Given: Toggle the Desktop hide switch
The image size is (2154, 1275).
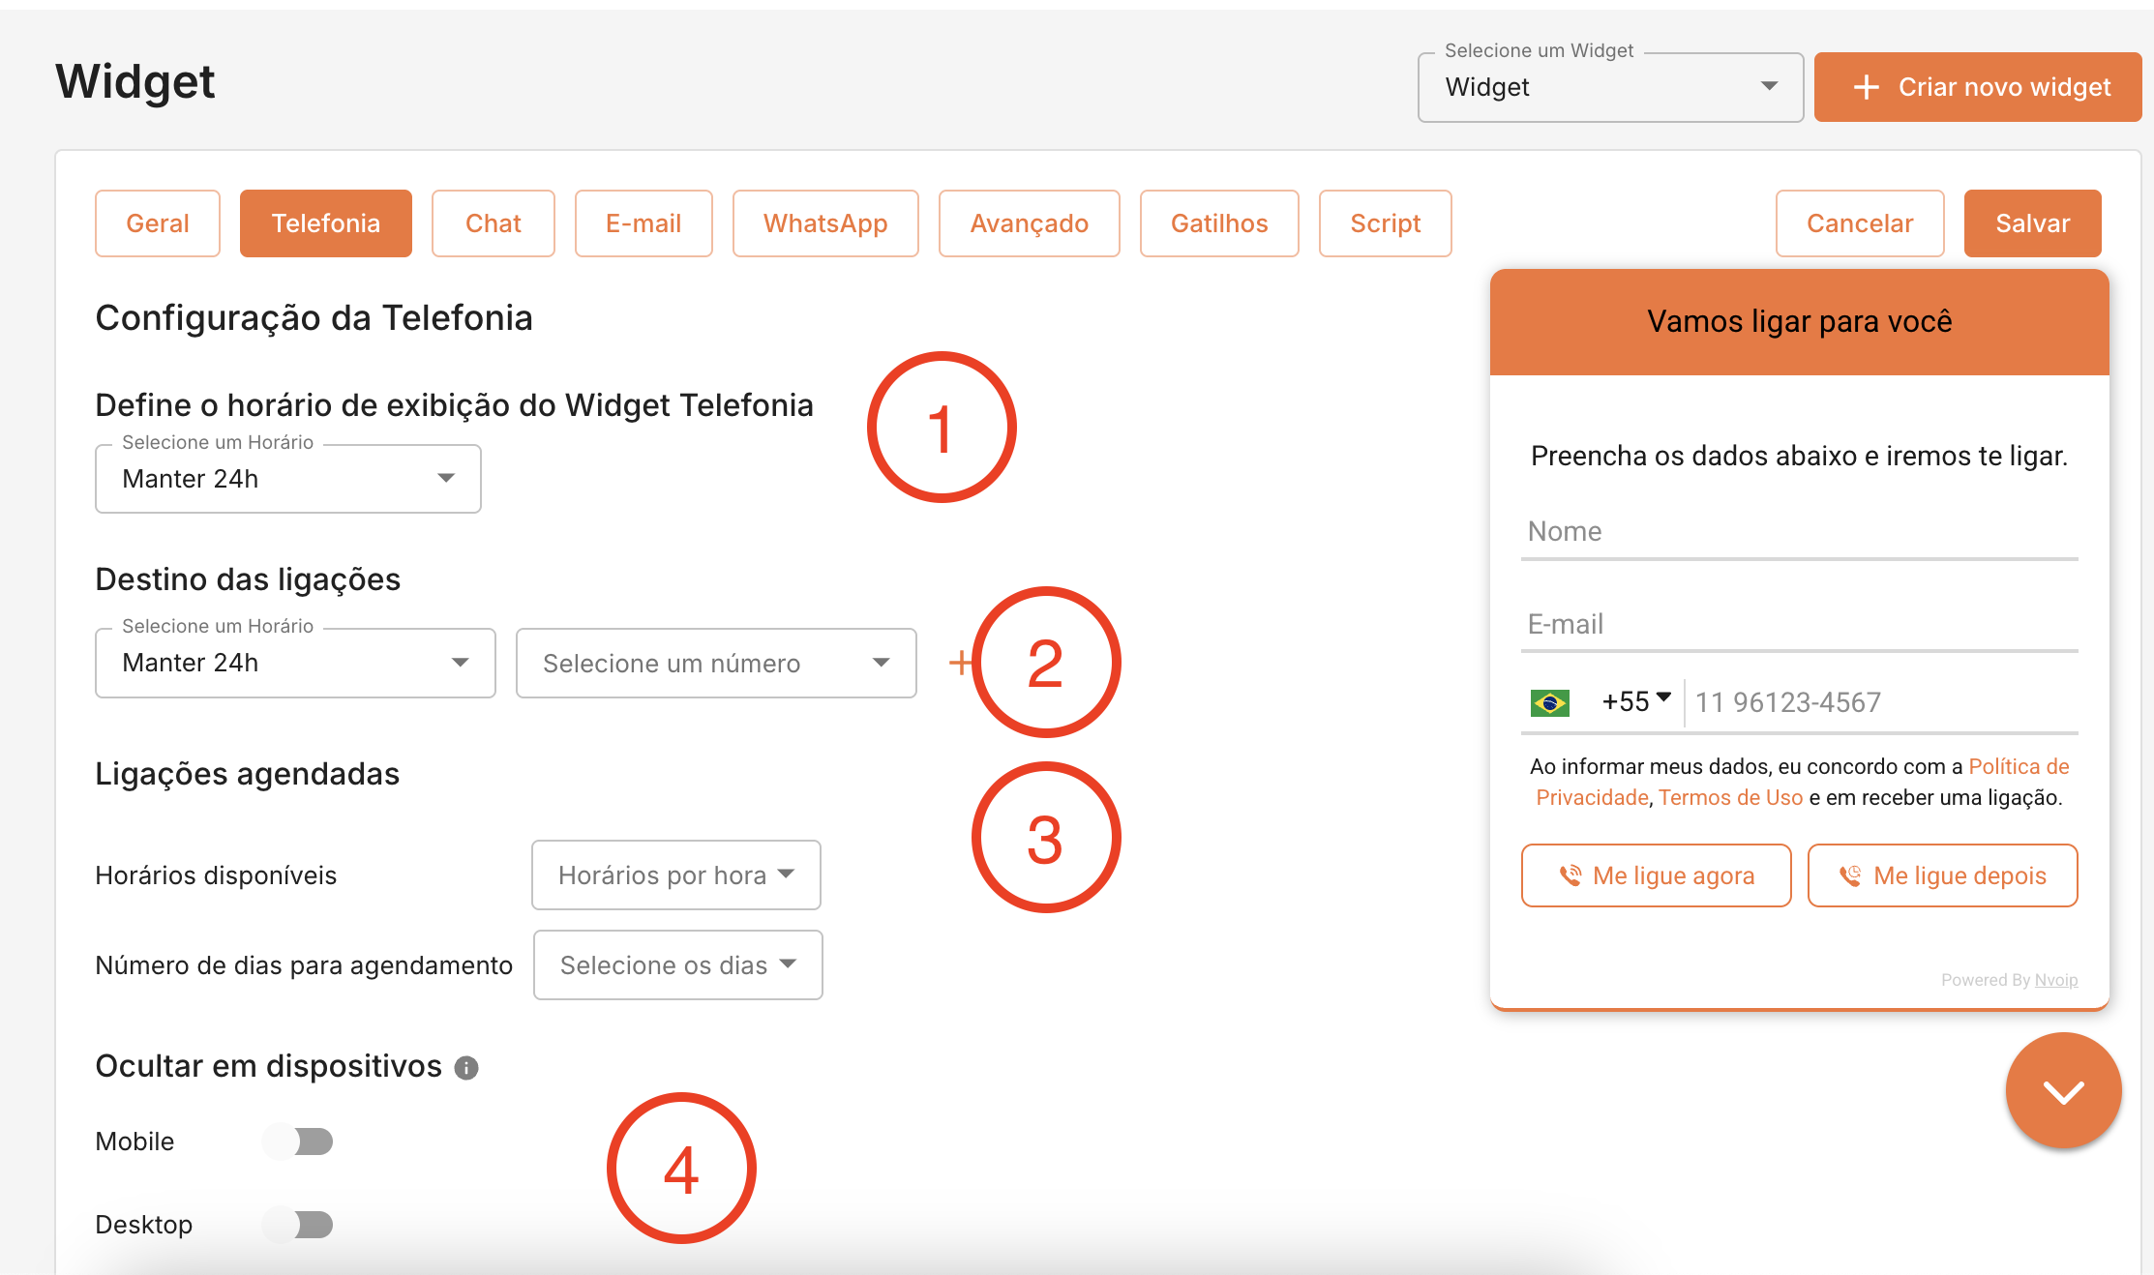Looking at the screenshot, I should pos(298,1225).
